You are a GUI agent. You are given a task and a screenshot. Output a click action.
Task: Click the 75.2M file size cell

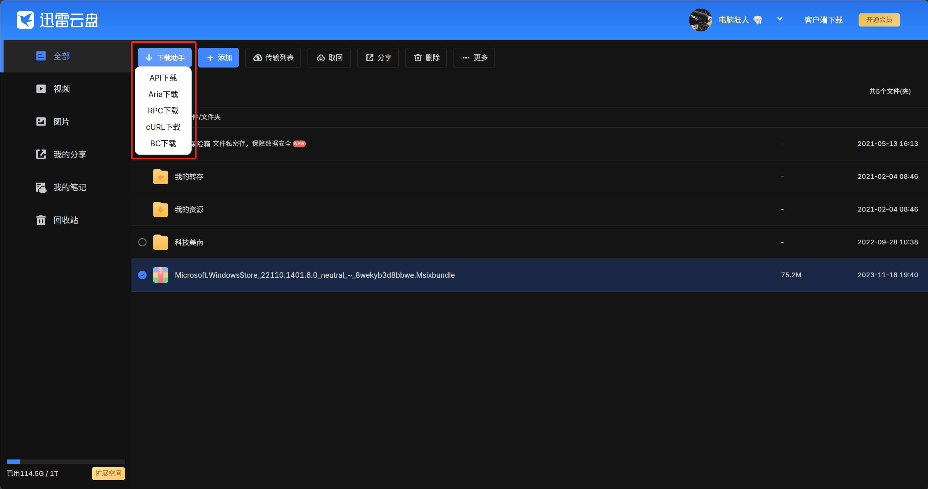(x=791, y=275)
